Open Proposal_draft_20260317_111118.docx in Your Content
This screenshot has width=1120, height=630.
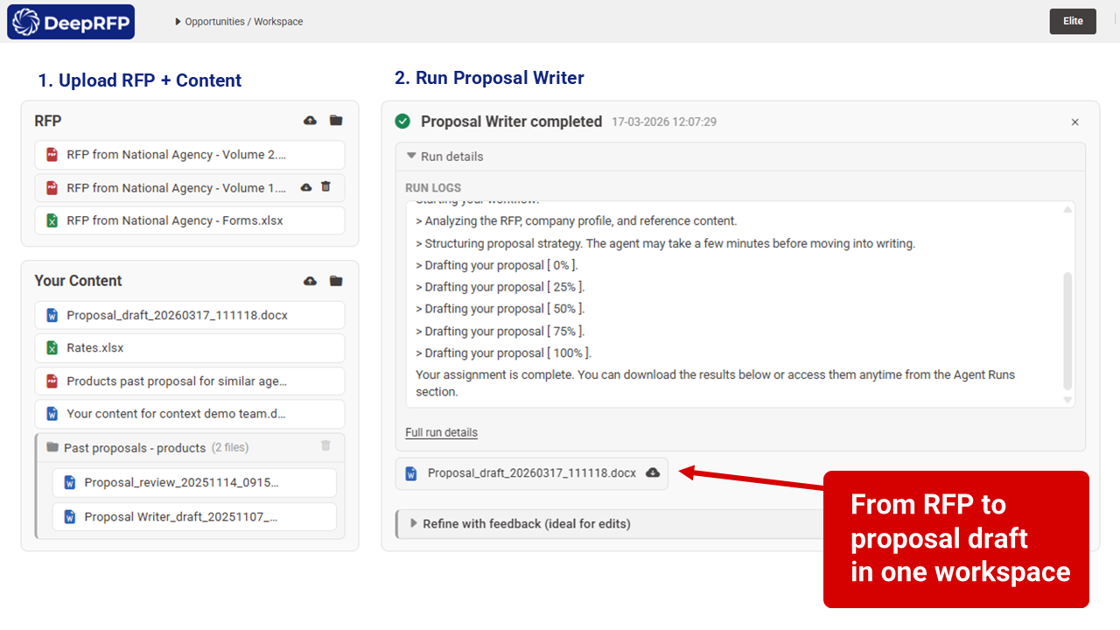(190, 315)
